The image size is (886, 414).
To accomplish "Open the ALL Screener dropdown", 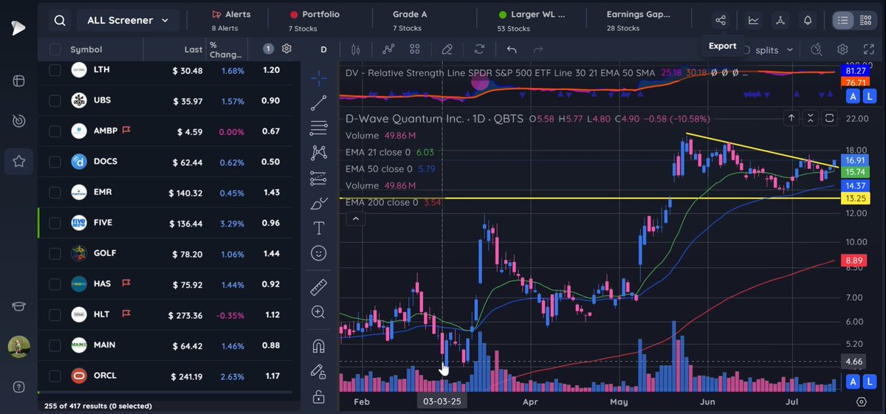I will [127, 21].
